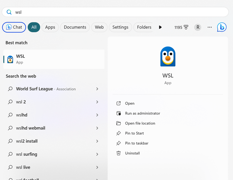This screenshot has height=180, width=233.
Task: Open the WSL best match result
Action: pyautogui.click(x=54, y=59)
